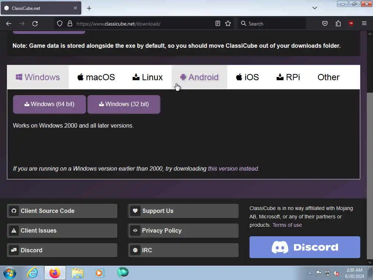Go back to the previous page
The height and width of the screenshot is (280, 373).
coord(9,24)
